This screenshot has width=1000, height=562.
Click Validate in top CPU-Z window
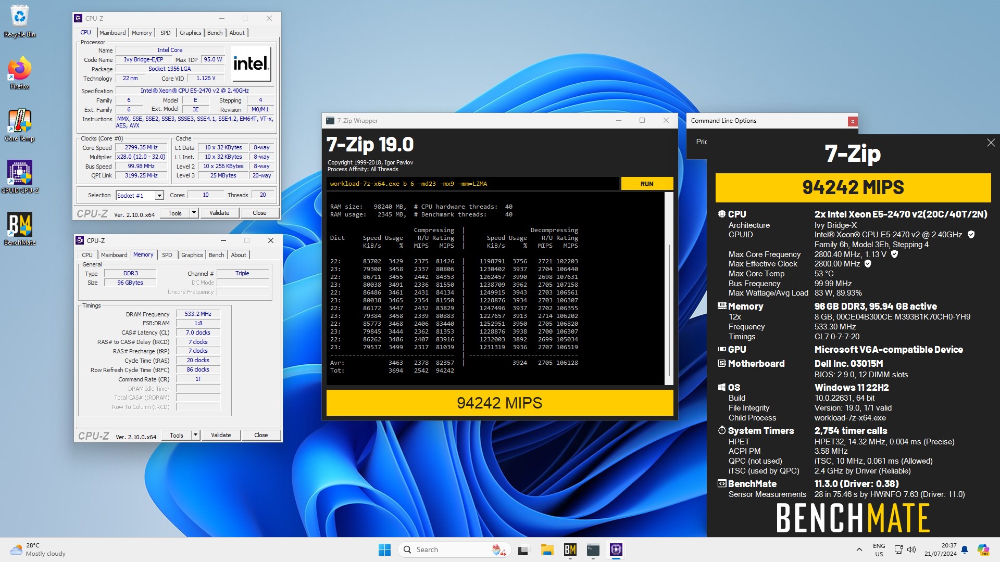pos(219,213)
